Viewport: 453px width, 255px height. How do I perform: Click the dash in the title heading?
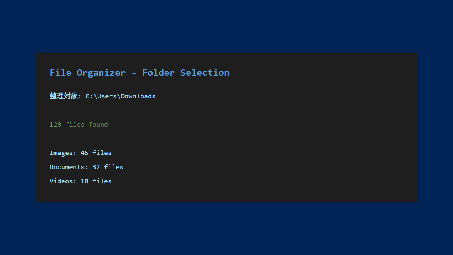click(134, 73)
